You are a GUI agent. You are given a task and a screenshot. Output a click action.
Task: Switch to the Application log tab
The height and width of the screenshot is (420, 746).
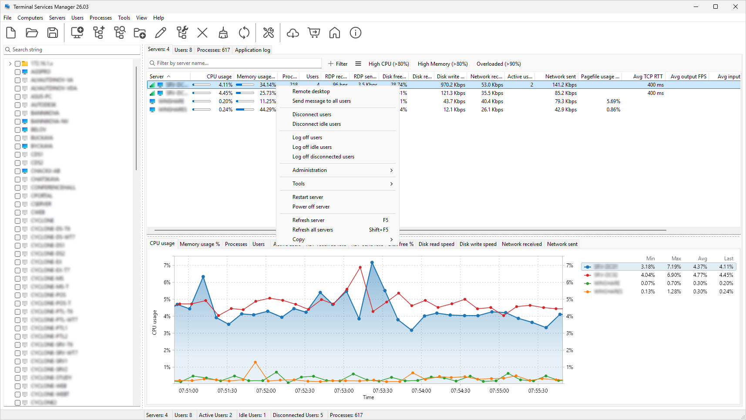tap(252, 50)
